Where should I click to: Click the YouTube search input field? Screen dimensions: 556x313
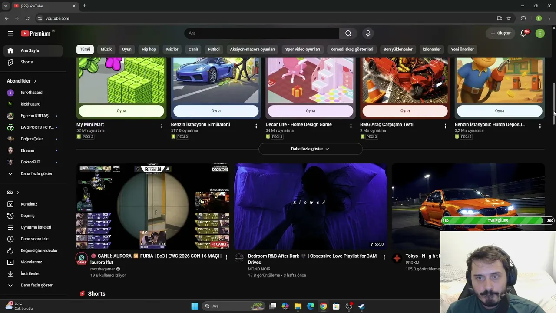(261, 33)
